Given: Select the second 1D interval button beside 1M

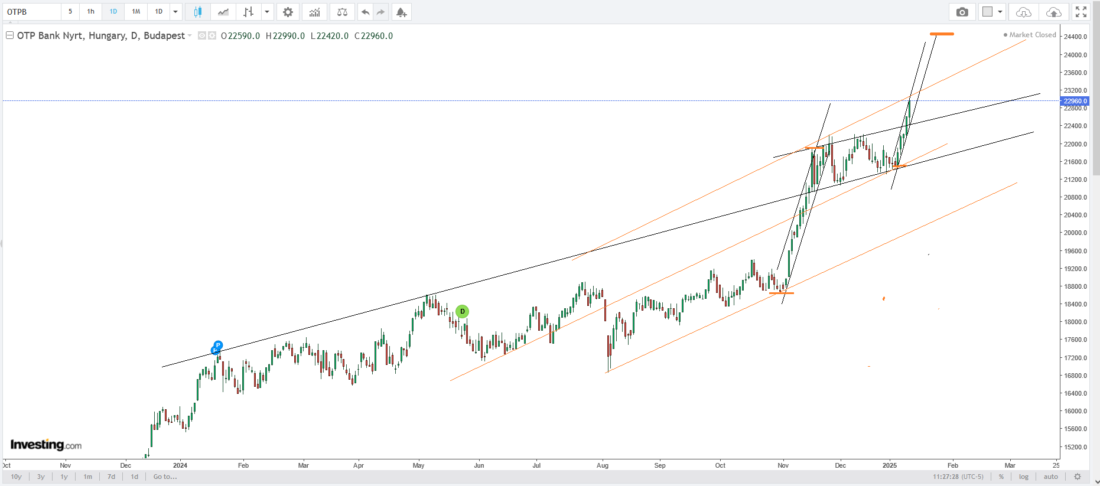Looking at the screenshot, I should (x=158, y=12).
